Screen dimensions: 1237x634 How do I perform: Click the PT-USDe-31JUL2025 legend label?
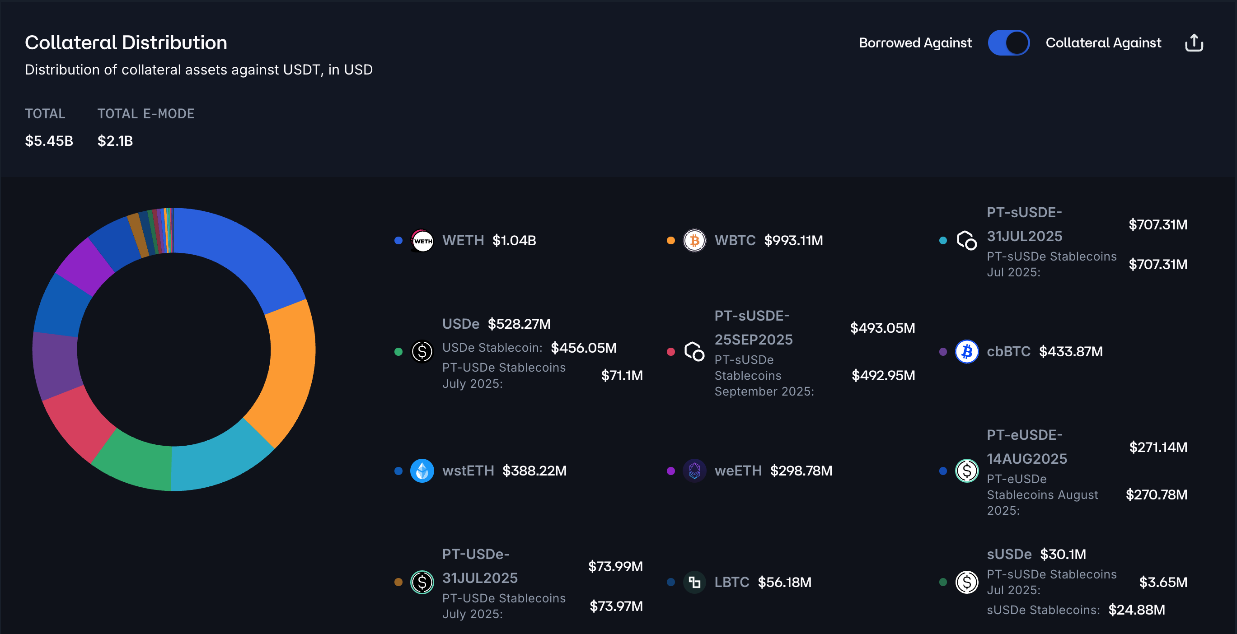[479, 566]
